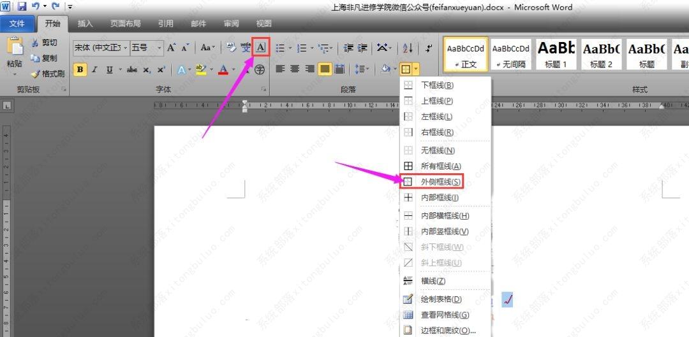
Task: Select 上框线(P) top border
Action: pos(445,101)
